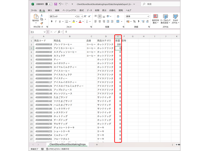Increase font size with large A
209x151 pixels.
click(x=85, y=16)
